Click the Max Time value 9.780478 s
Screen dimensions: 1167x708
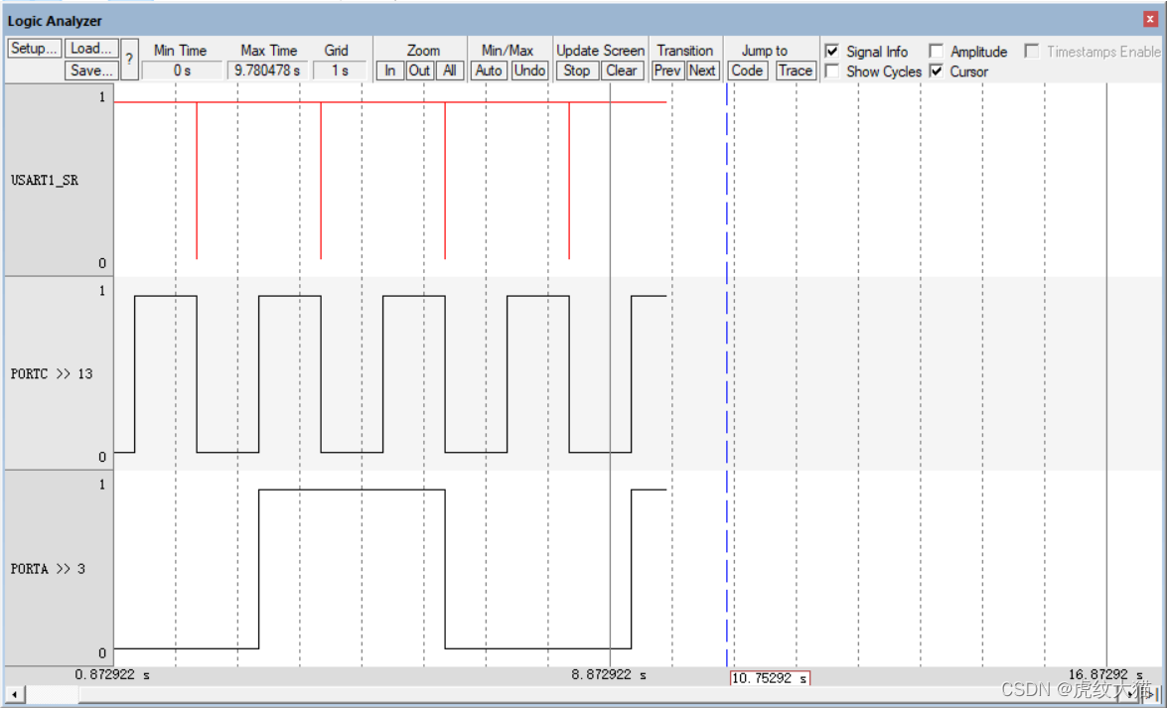[267, 71]
